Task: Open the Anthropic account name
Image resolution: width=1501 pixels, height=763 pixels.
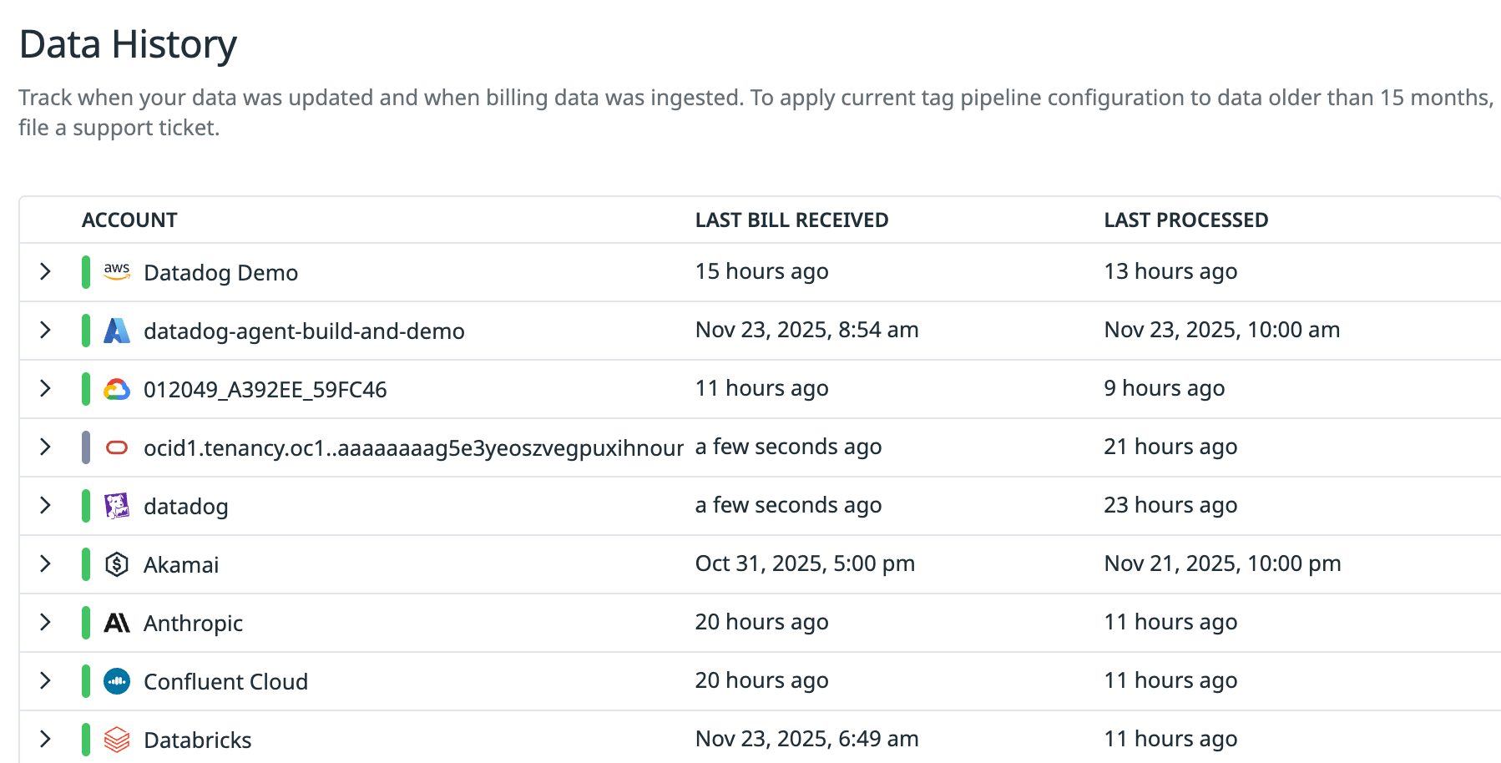Action: pos(193,624)
